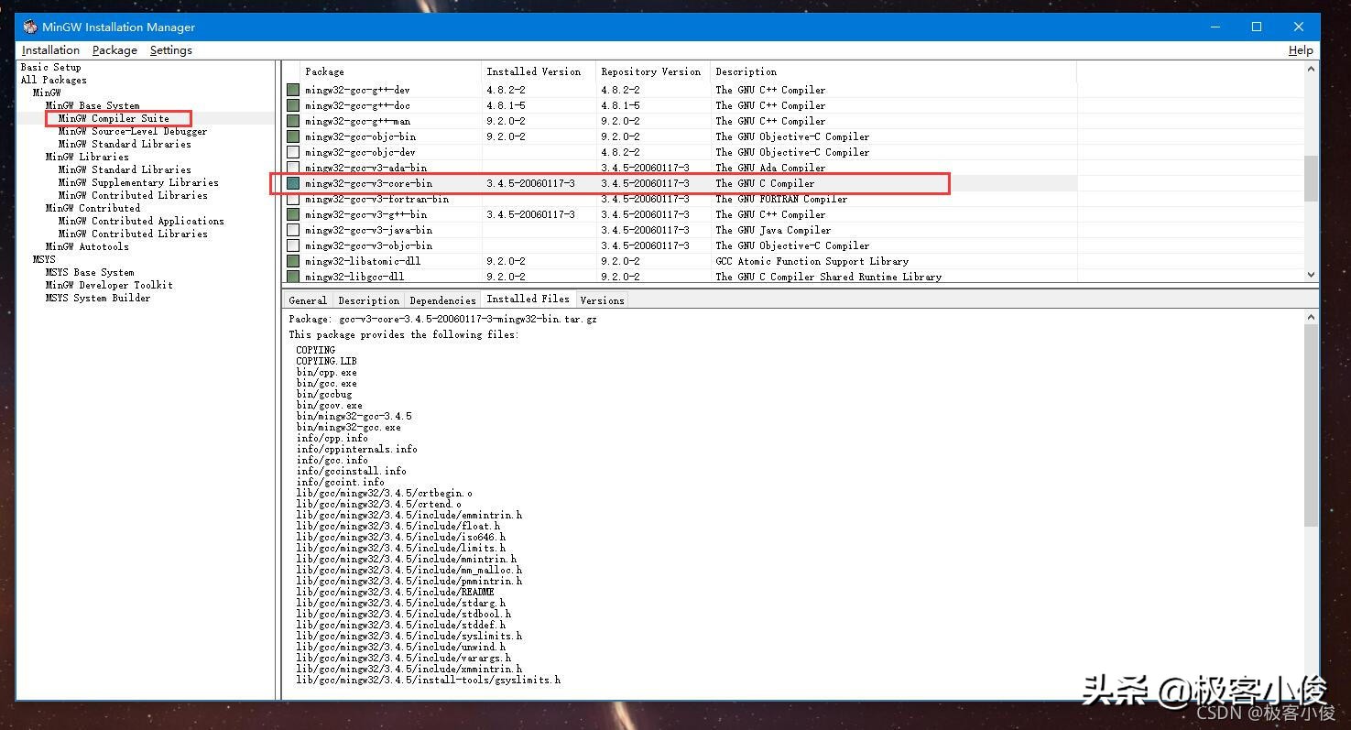Click the Repository Version column header
1351x730 pixels.
point(650,71)
